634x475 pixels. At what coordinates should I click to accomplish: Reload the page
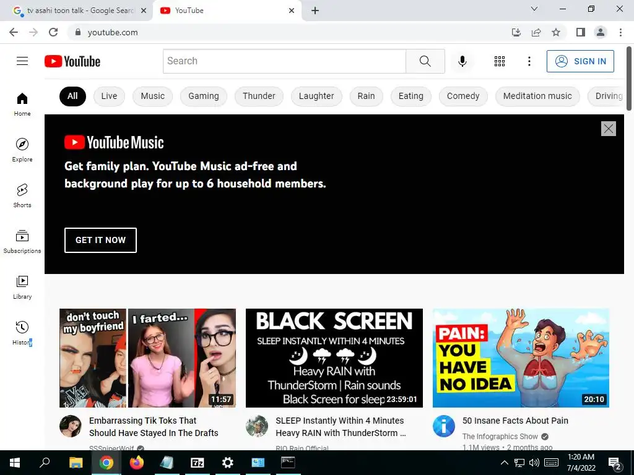tap(53, 32)
